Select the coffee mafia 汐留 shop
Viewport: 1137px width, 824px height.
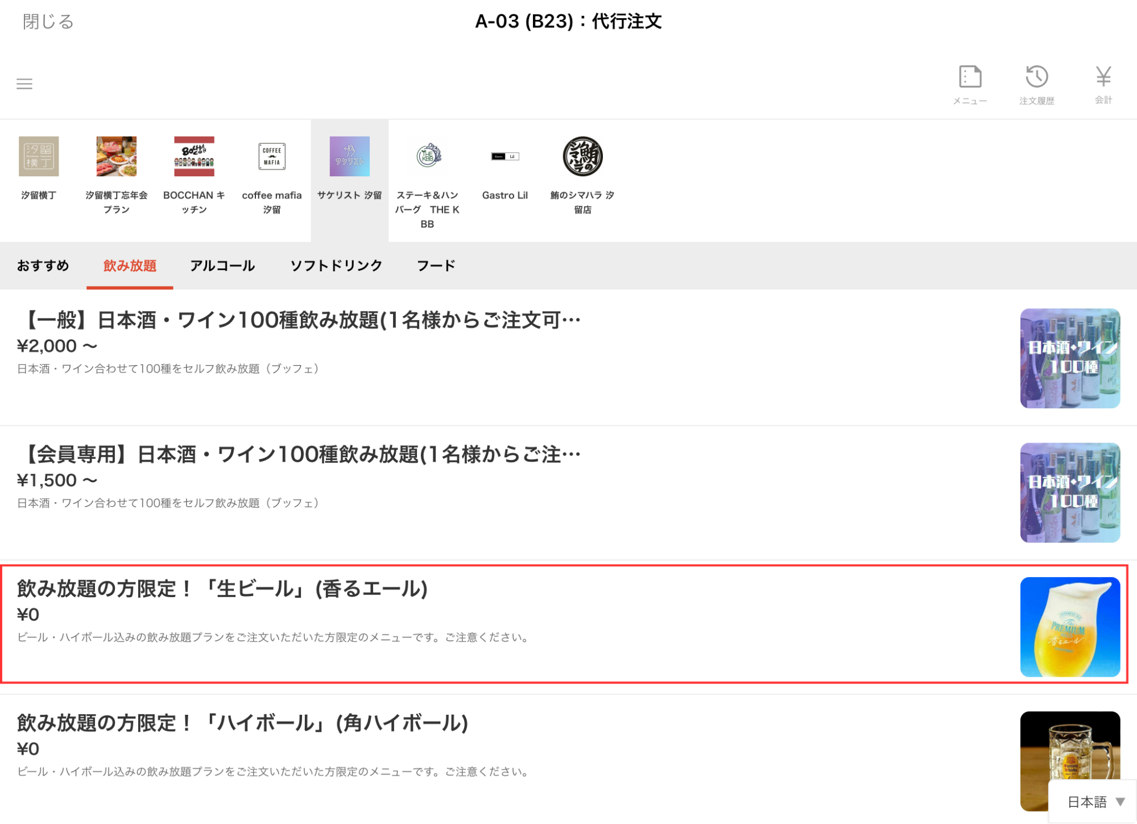click(272, 156)
